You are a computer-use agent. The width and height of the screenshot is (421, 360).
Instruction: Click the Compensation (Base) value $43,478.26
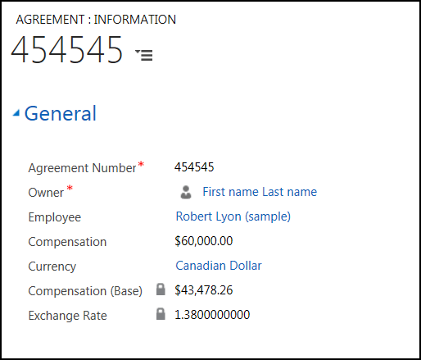point(204,290)
